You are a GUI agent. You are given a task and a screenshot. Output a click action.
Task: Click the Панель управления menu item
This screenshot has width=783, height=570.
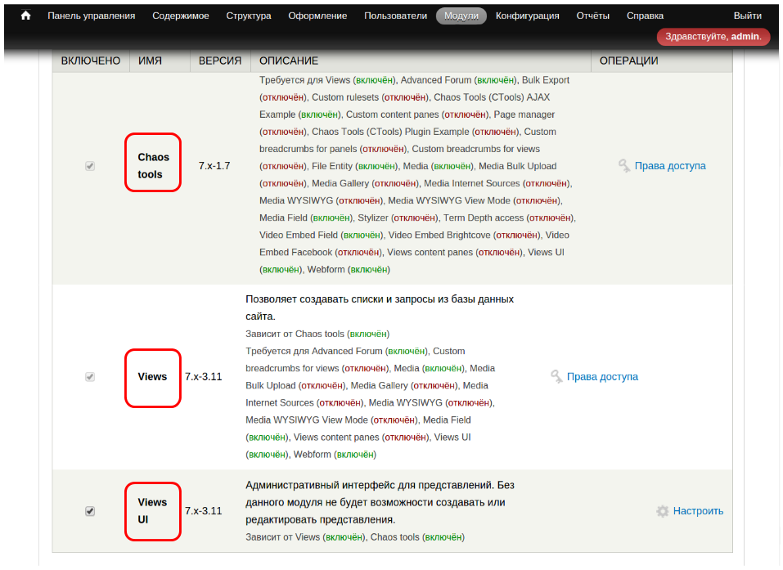click(92, 16)
